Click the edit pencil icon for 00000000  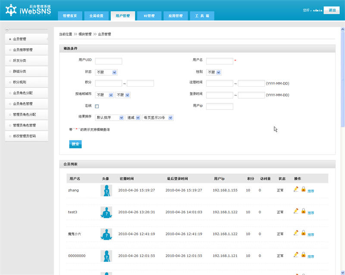(x=296, y=254)
